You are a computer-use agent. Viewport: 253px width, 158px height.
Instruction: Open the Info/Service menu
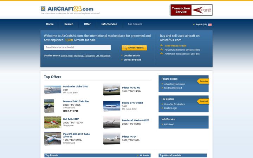tap(109, 24)
